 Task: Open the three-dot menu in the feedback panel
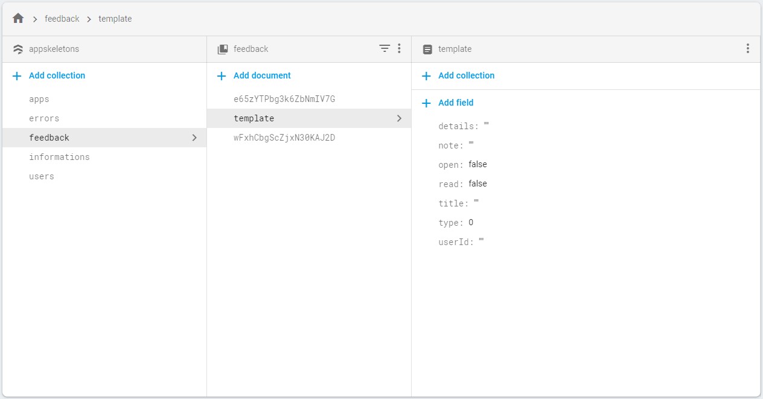[400, 49]
